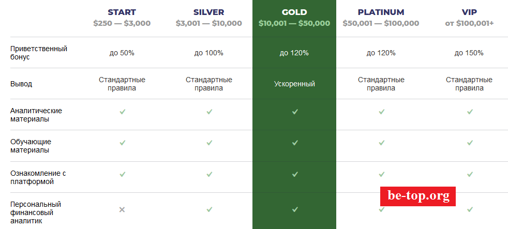Image resolution: width=508 pixels, height=229 pixels.
Task: Click the Ускоренный withdrawal cell in GOLD
Action: click(294, 84)
